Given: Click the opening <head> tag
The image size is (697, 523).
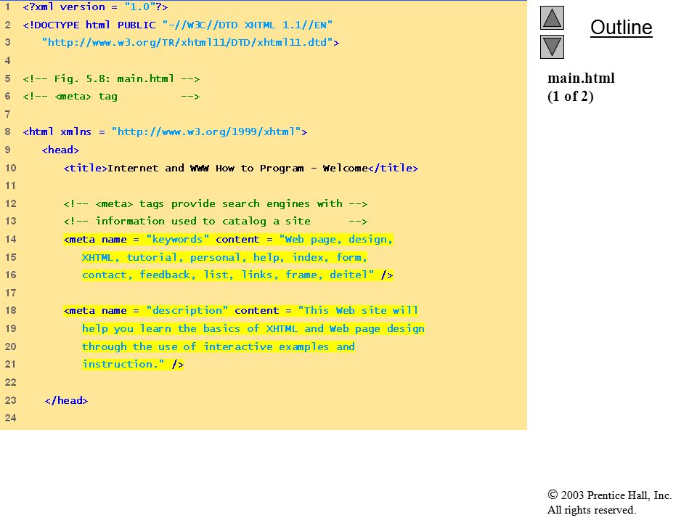Looking at the screenshot, I should pyautogui.click(x=60, y=150).
